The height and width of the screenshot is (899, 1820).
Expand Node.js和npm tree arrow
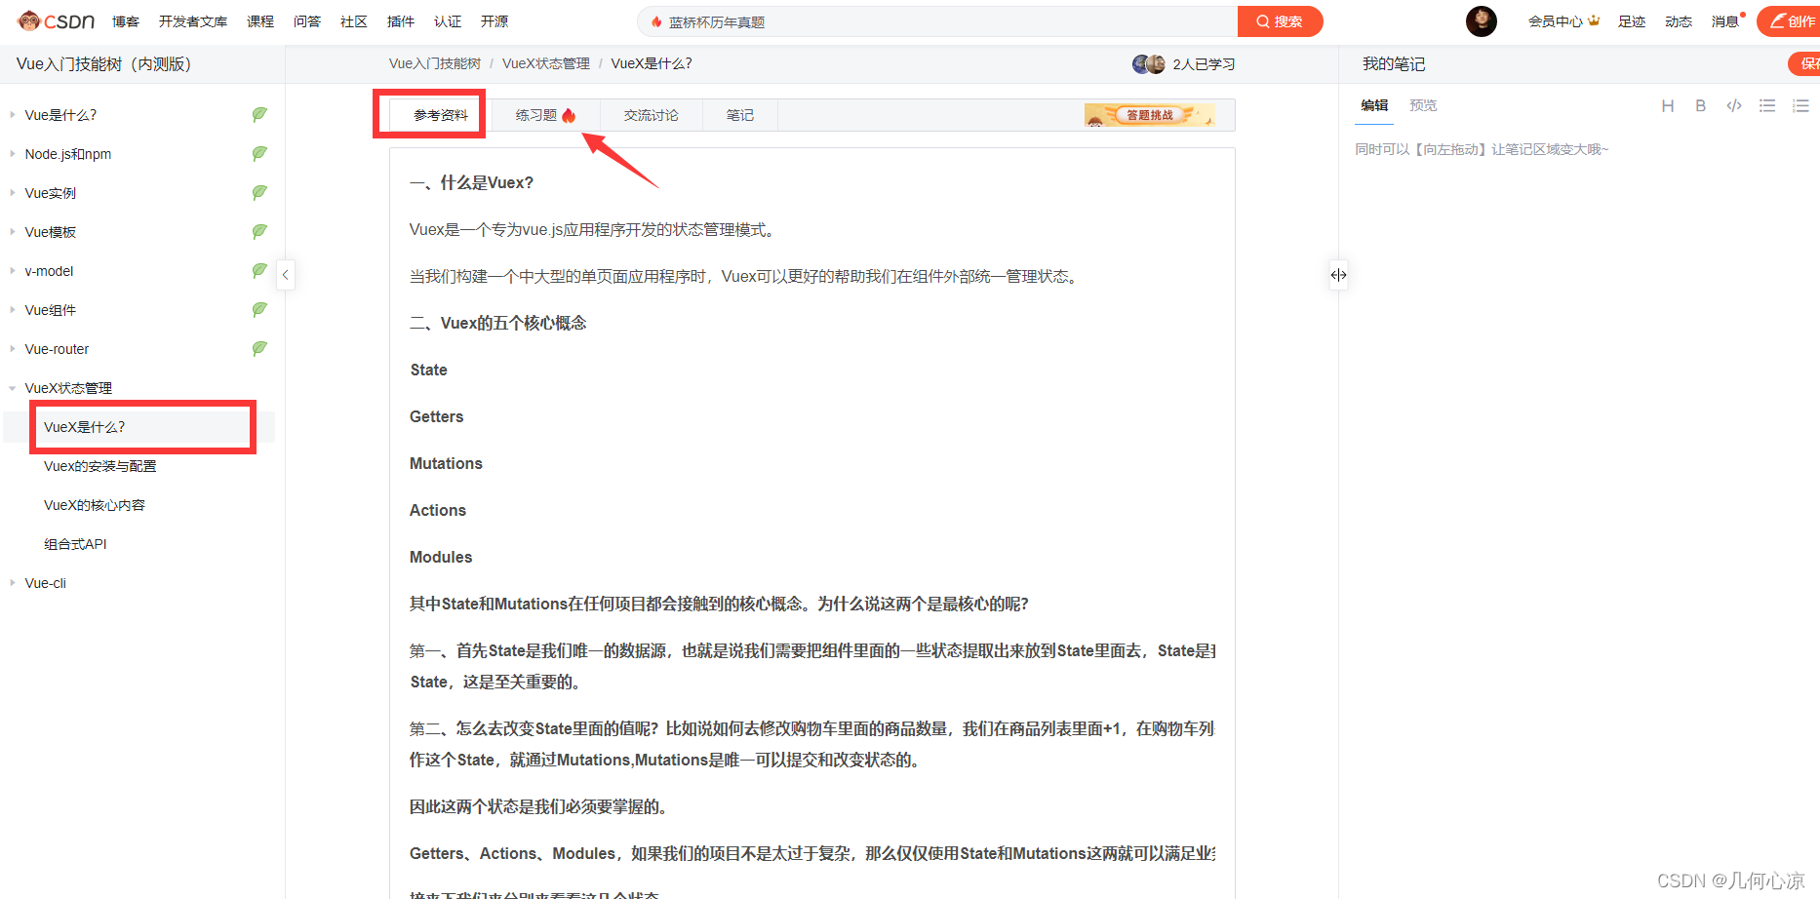click(x=12, y=154)
